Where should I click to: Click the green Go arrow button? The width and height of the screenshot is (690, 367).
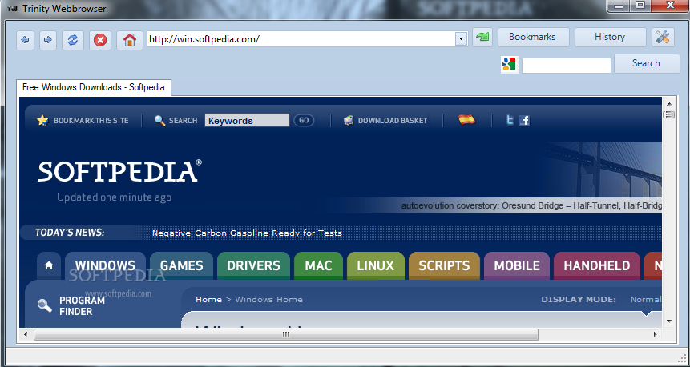[x=482, y=38]
